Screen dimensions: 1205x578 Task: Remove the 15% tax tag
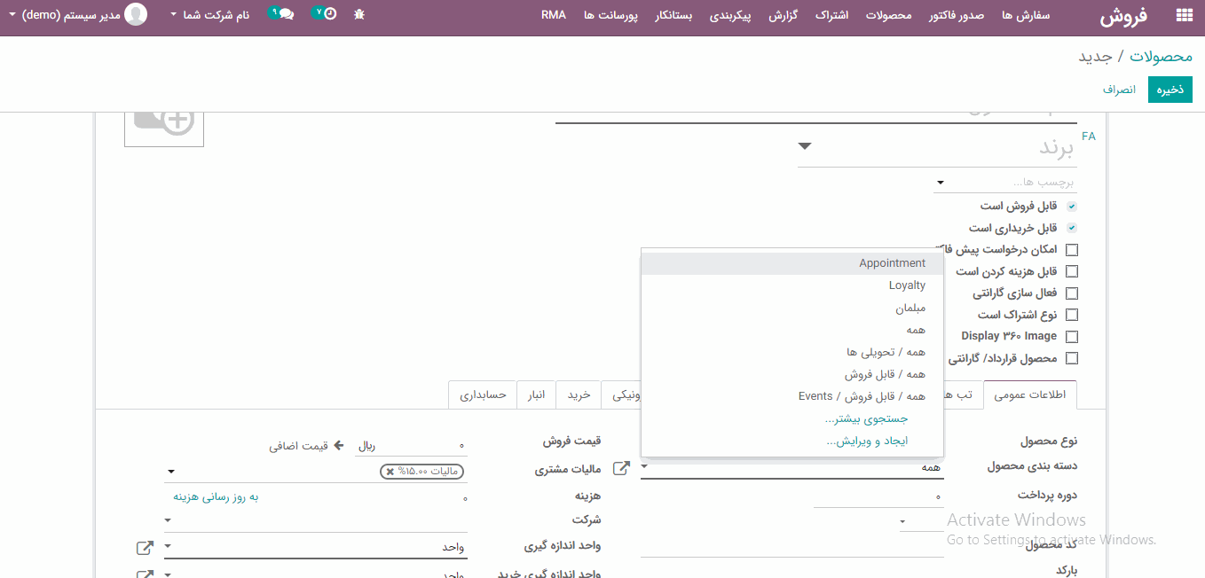[390, 472]
